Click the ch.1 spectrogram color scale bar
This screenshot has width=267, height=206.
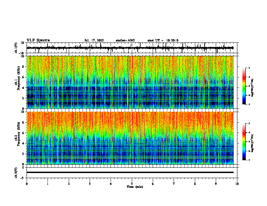tap(244, 86)
